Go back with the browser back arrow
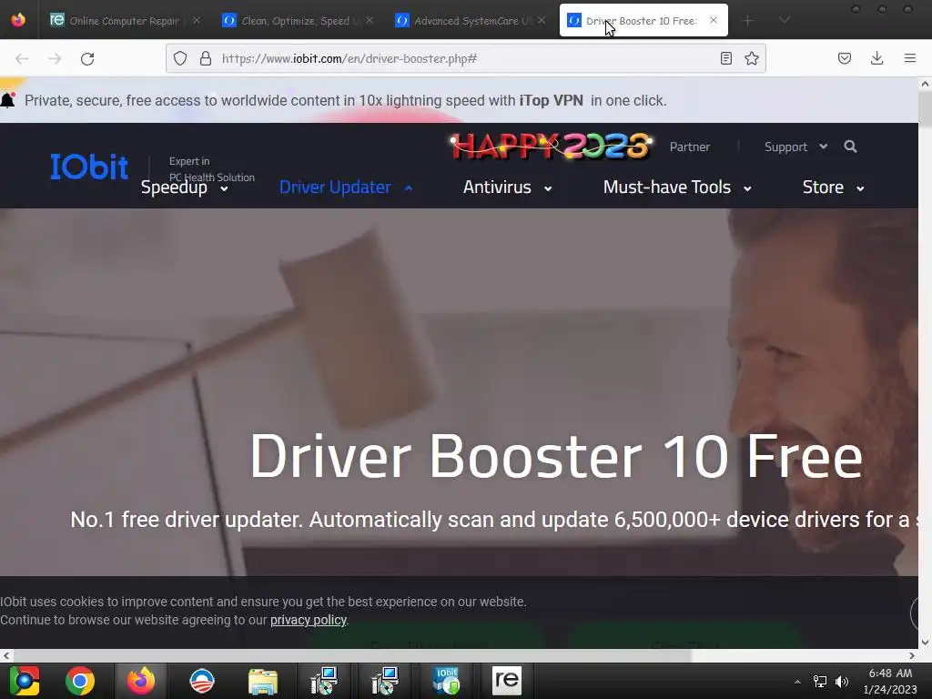 tap(22, 58)
